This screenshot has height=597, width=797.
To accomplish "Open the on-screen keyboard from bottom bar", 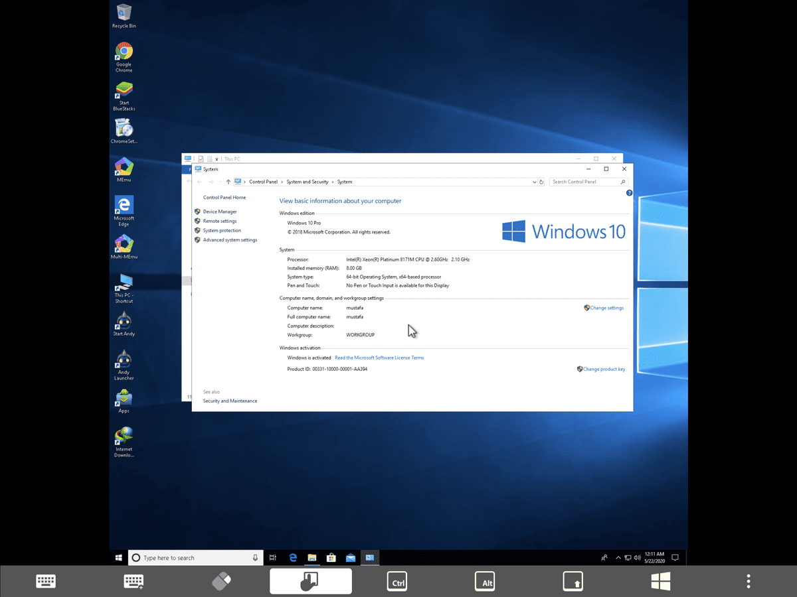I will pyautogui.click(x=46, y=582).
